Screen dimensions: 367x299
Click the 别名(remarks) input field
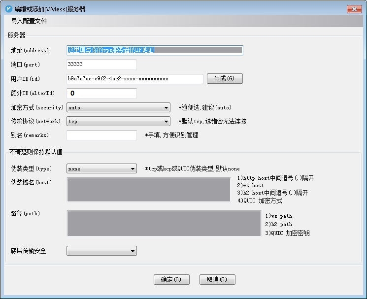(x=101, y=135)
